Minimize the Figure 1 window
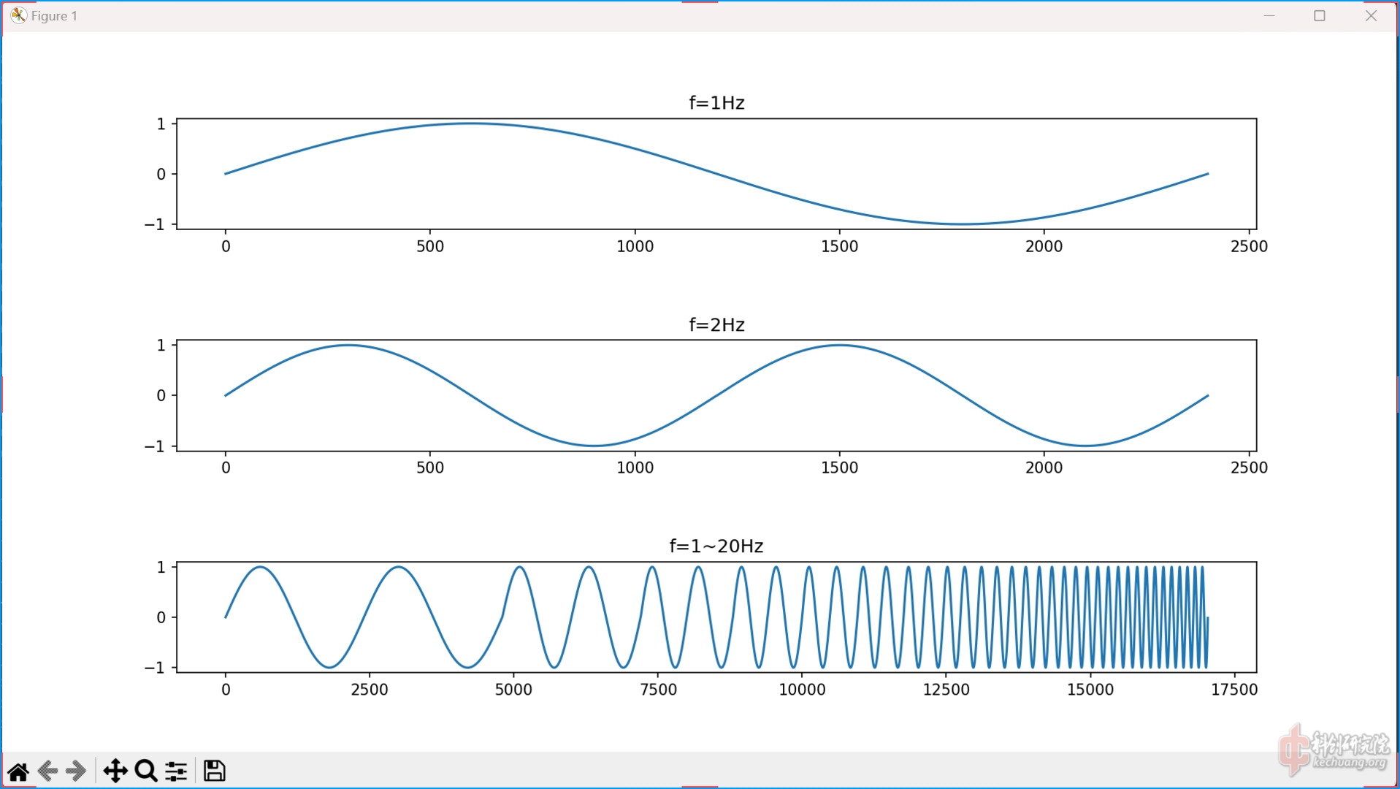The width and height of the screenshot is (1400, 789). (x=1269, y=15)
